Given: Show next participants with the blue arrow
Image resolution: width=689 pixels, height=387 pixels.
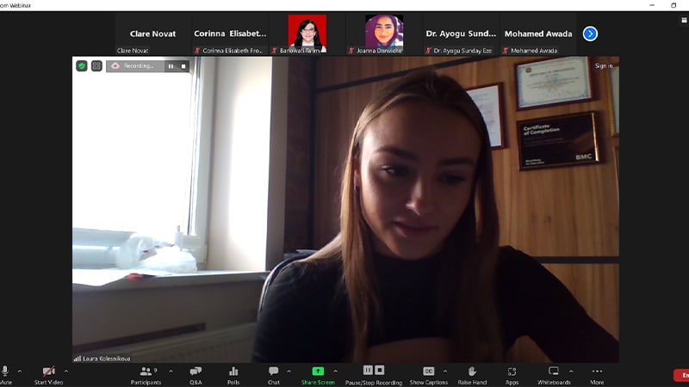Looking at the screenshot, I should click(x=590, y=34).
